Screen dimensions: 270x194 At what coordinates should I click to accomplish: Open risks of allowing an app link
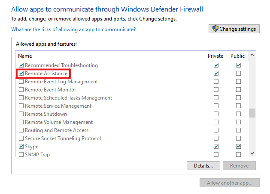[x=73, y=29]
